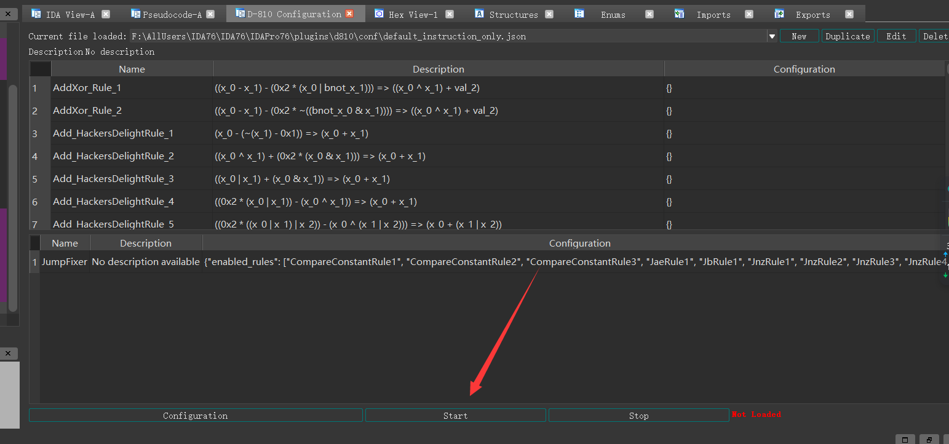Click the Pseudocode-A tab icon
The image size is (949, 444).
coord(135,14)
